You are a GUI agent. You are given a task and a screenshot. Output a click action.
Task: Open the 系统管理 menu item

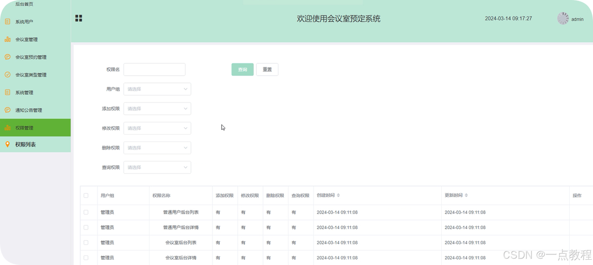[x=24, y=93]
